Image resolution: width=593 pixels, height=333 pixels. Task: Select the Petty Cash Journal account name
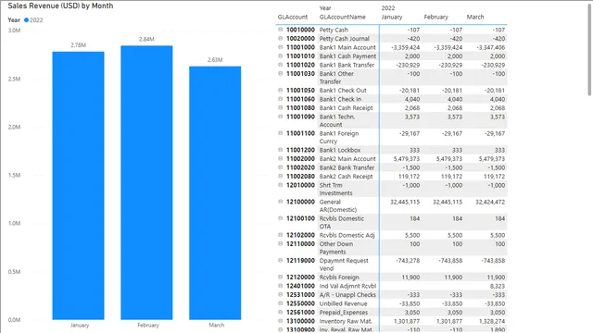coord(344,39)
